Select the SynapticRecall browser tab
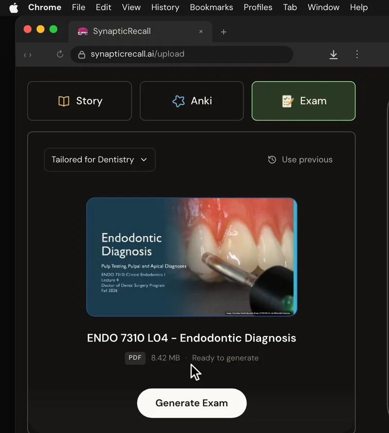 click(140, 32)
